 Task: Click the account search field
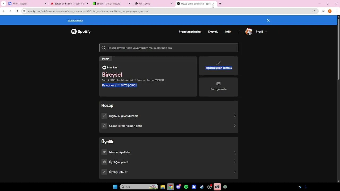point(169,48)
